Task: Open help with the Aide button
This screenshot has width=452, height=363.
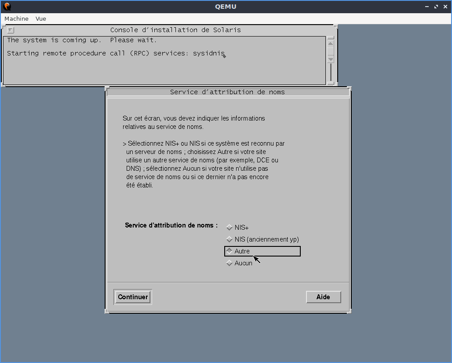Action: (x=324, y=297)
